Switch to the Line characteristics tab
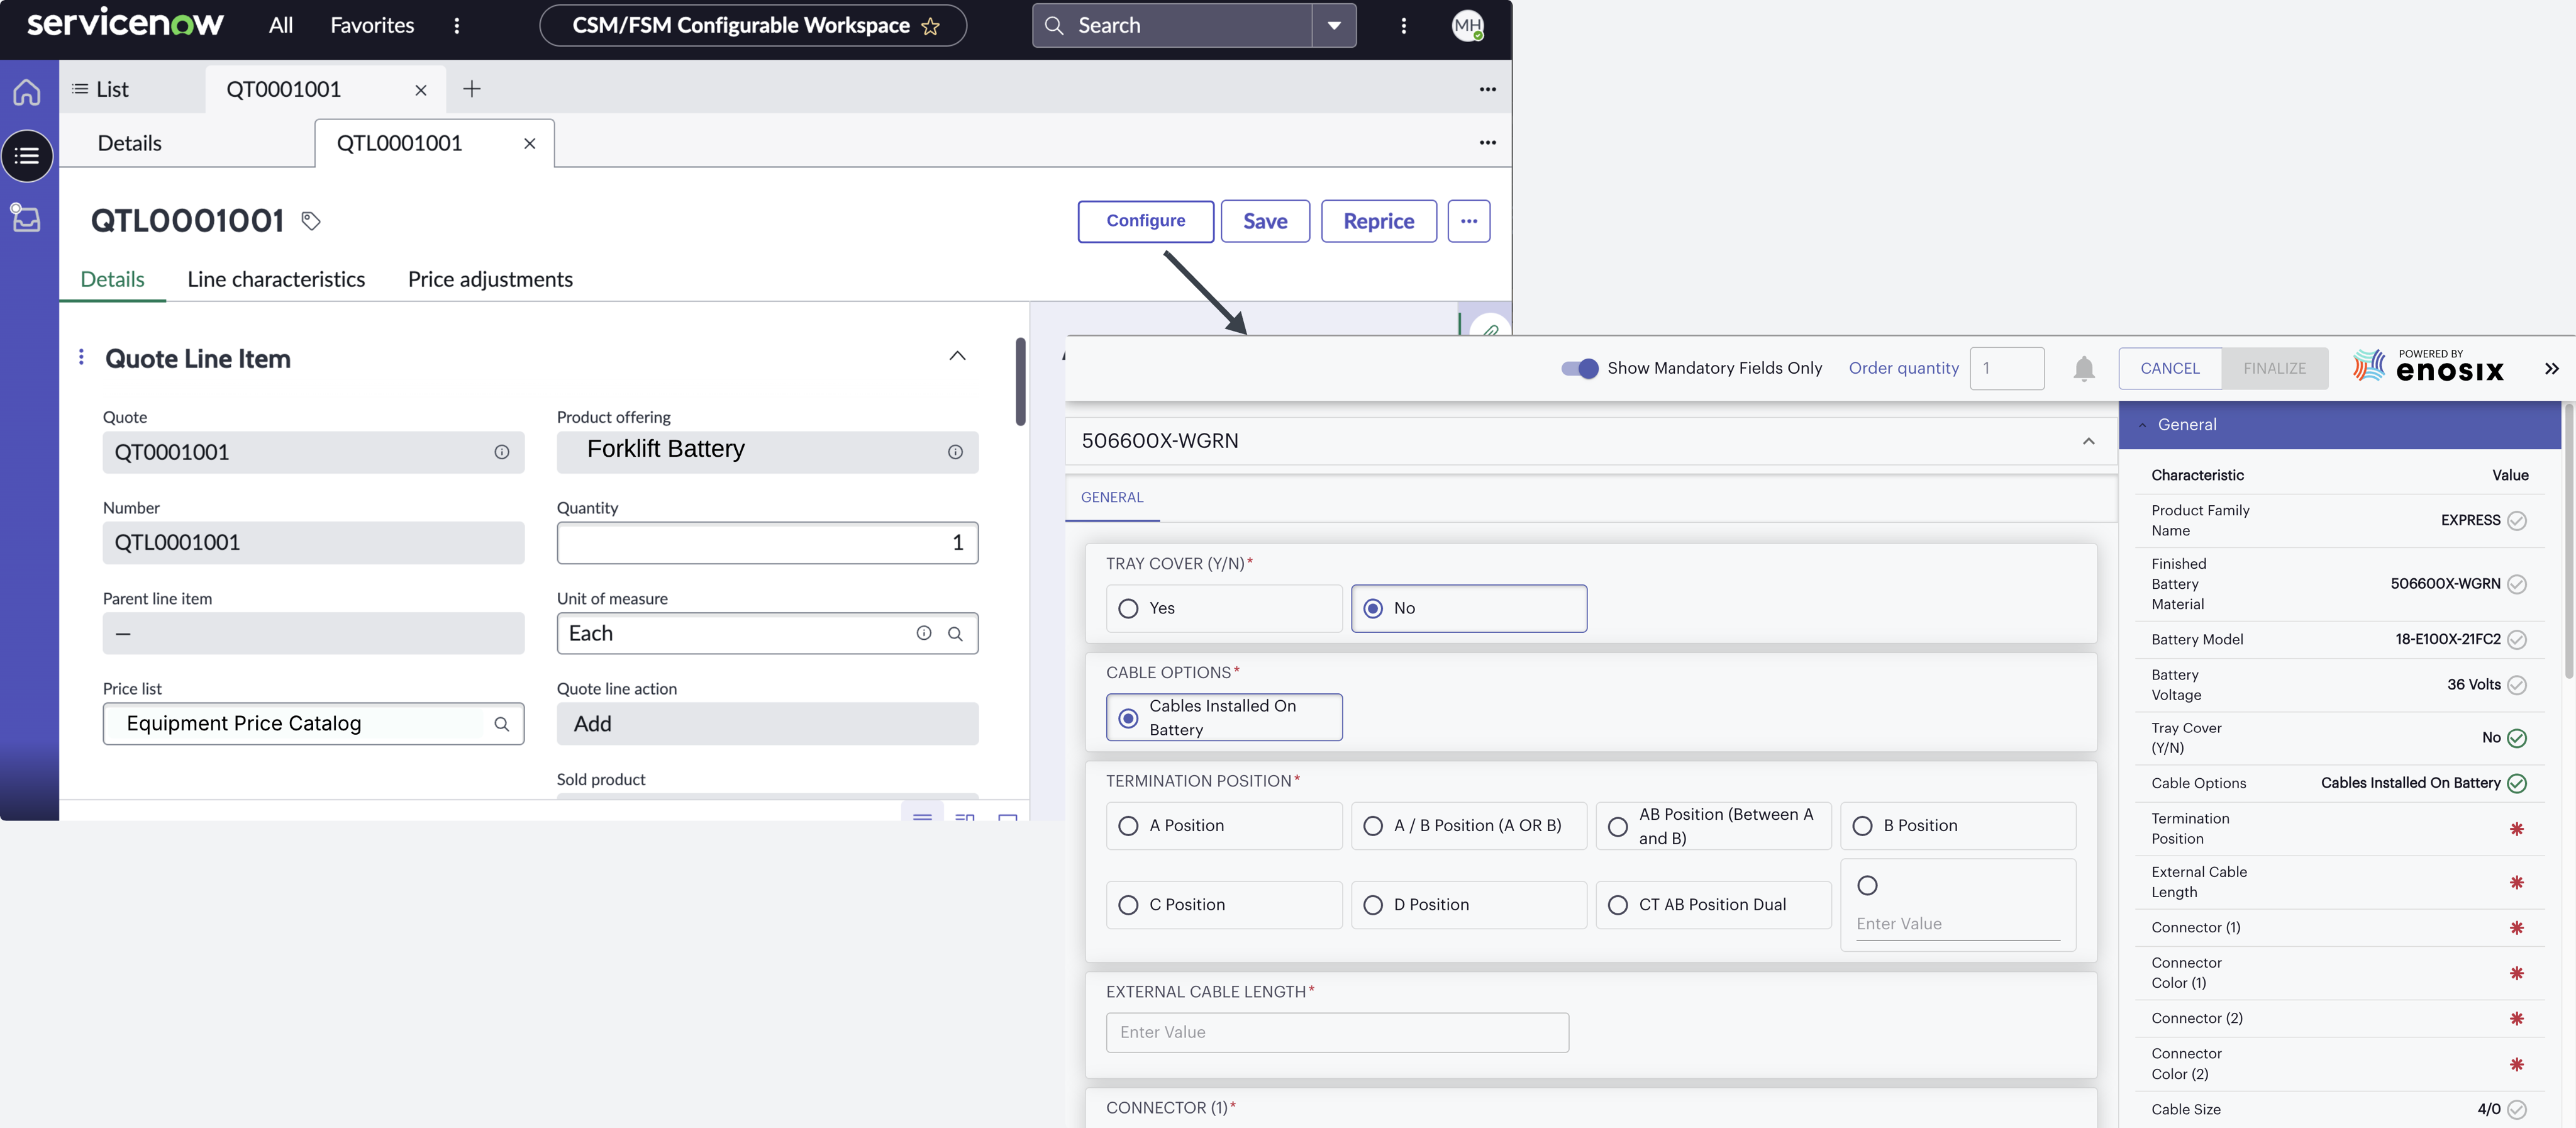The height and width of the screenshot is (1128, 2576). tap(276, 279)
